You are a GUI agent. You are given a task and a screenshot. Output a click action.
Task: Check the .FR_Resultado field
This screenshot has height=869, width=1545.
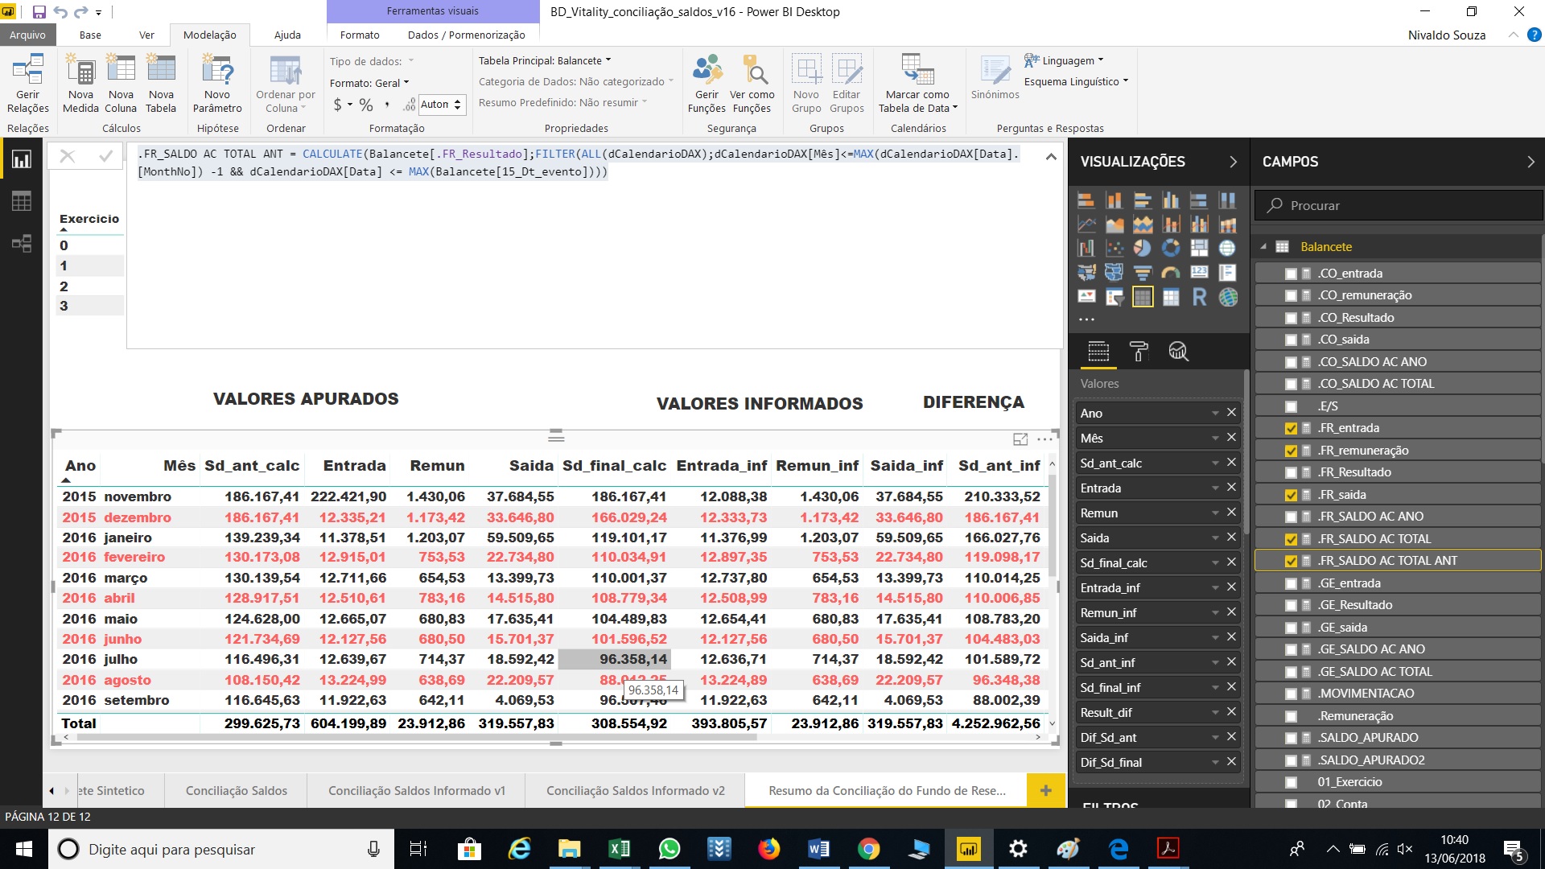[x=1291, y=473]
